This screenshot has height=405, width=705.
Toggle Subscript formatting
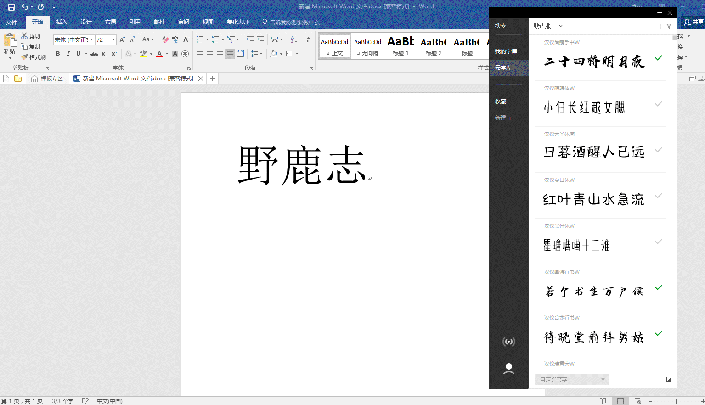104,54
